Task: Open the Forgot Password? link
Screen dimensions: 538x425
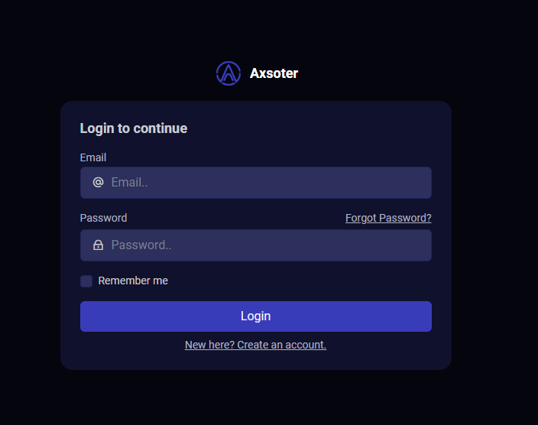Action: 388,218
